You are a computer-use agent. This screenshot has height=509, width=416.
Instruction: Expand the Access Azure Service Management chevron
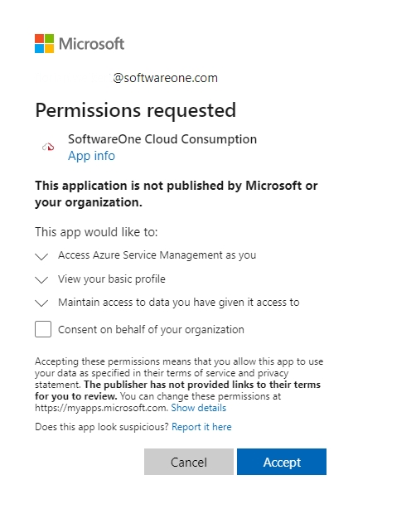pos(41,256)
